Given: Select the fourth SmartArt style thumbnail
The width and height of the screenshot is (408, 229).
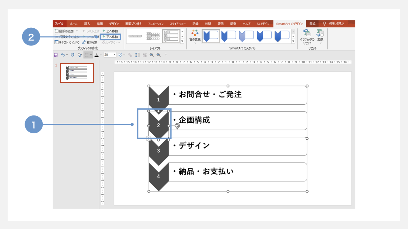Looking at the screenshot, I should pos(264,36).
